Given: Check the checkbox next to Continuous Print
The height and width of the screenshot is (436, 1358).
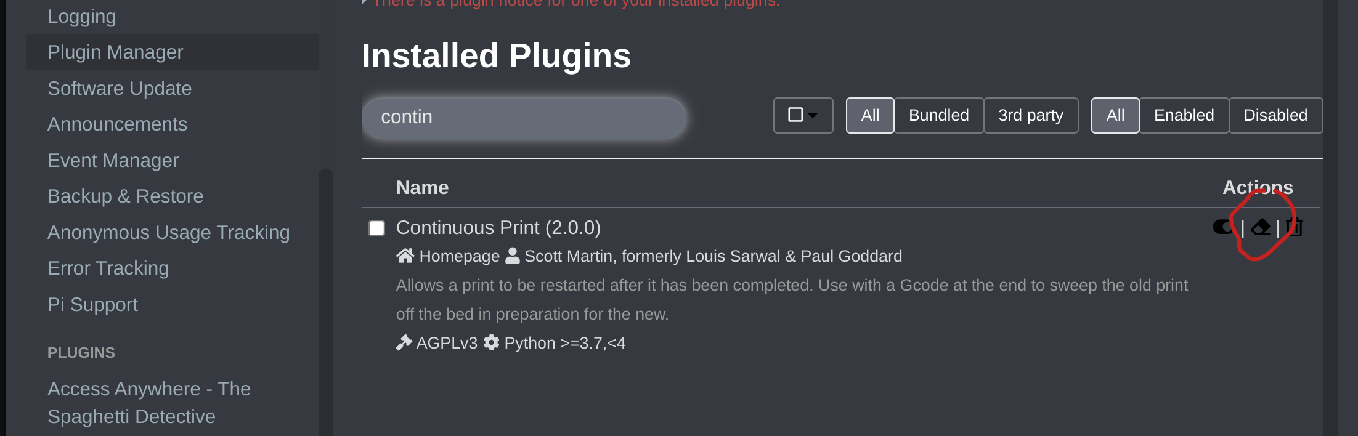Looking at the screenshot, I should tap(377, 228).
